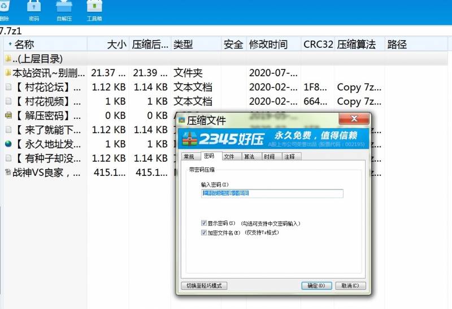Sort by the 安全 column header

234,45
